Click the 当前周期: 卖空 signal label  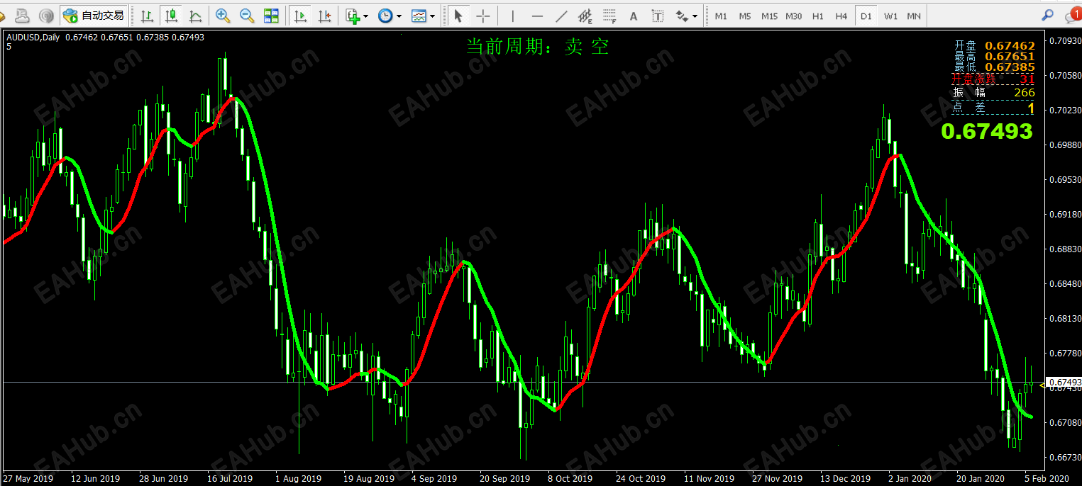[537, 47]
